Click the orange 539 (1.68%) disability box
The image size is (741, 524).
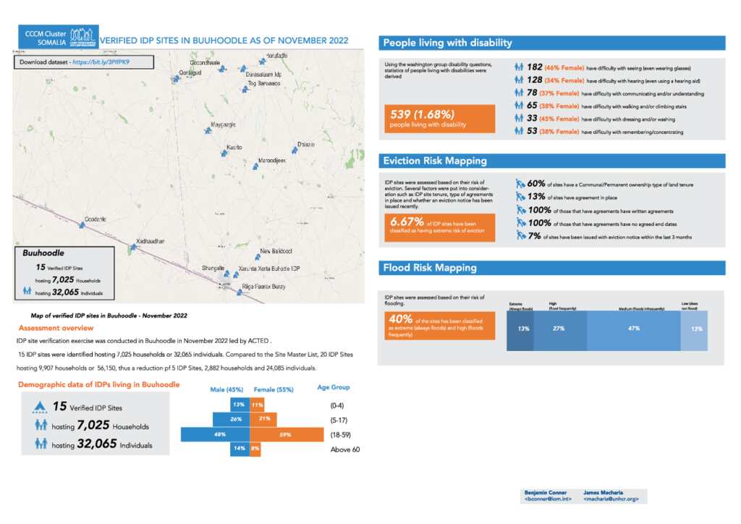coord(441,119)
